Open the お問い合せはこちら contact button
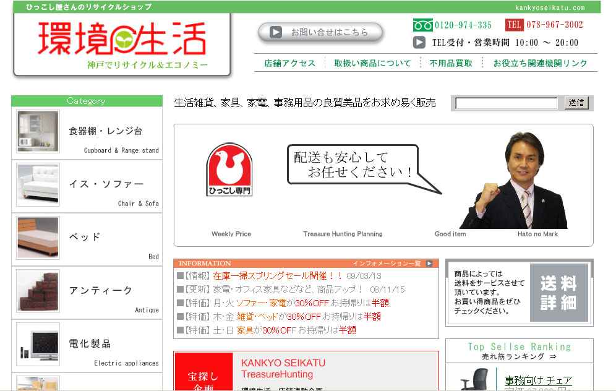The image size is (616, 391). click(320, 32)
